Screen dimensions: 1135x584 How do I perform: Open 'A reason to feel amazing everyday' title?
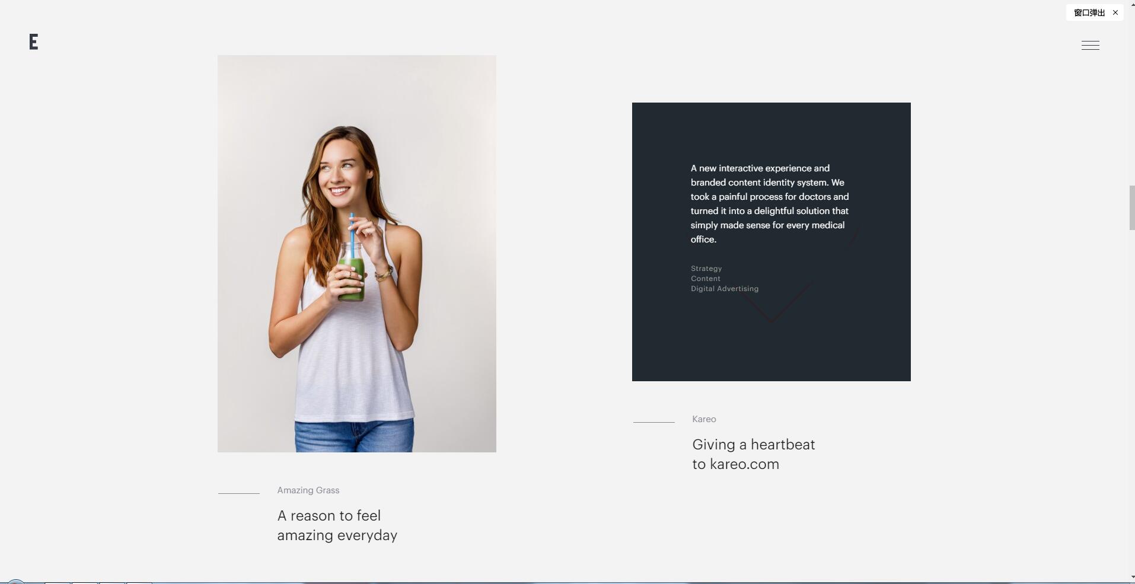click(x=337, y=525)
